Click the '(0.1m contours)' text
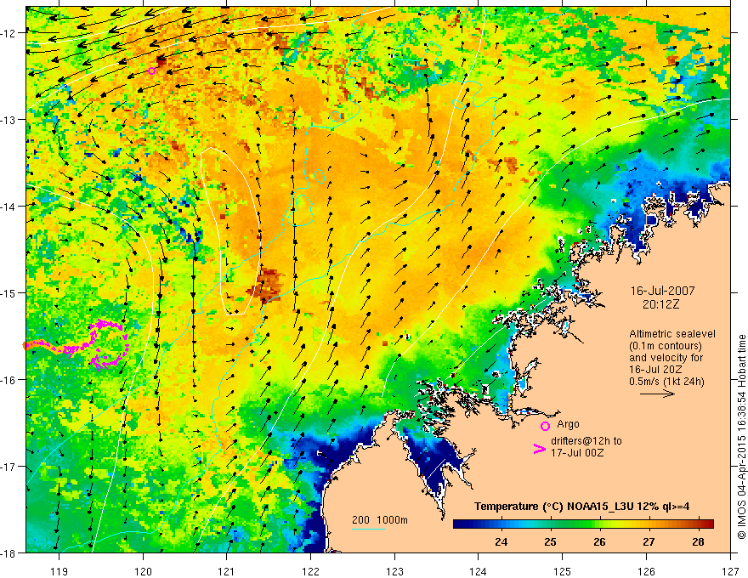Screen dimensions: 748x578 click(x=666, y=346)
